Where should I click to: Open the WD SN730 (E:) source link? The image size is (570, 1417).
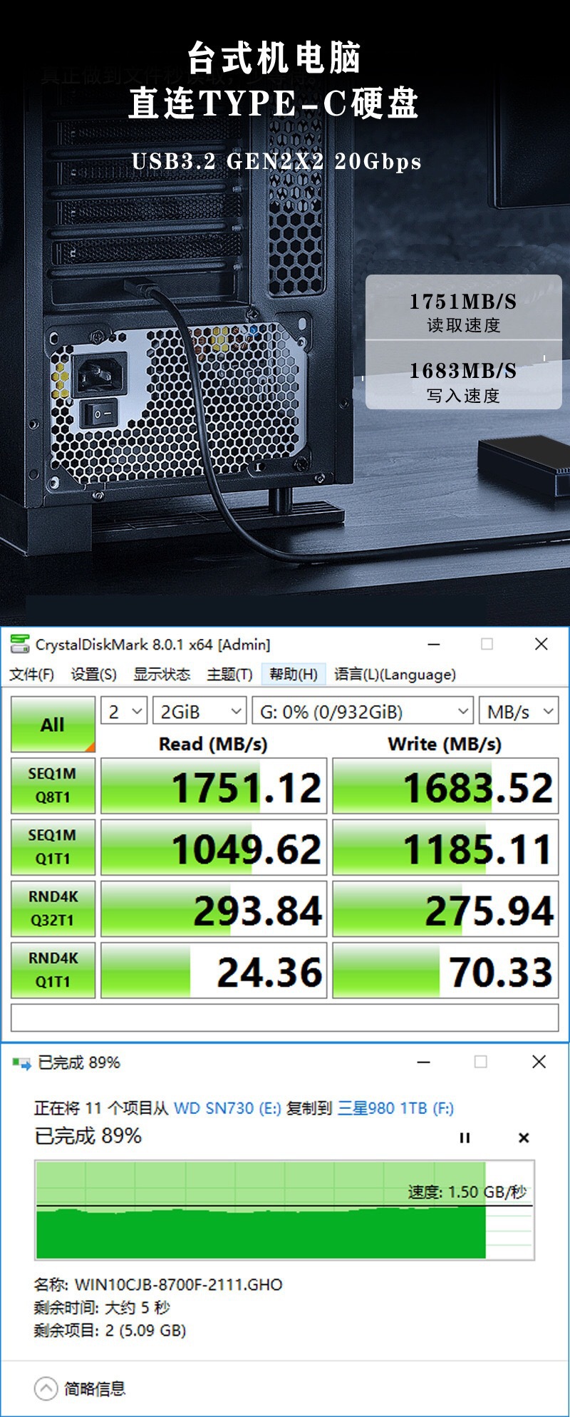pos(227,1107)
